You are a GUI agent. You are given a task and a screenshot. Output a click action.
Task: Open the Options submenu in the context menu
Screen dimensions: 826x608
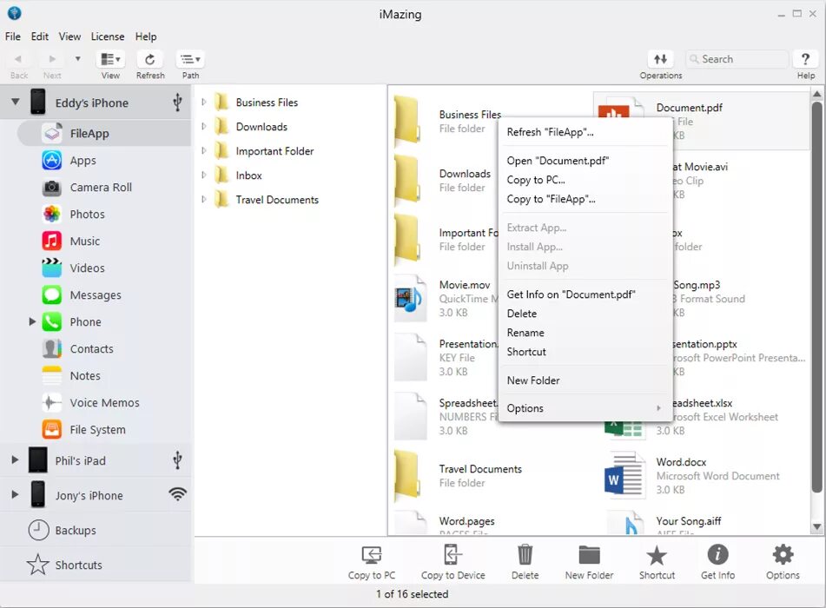pos(585,408)
